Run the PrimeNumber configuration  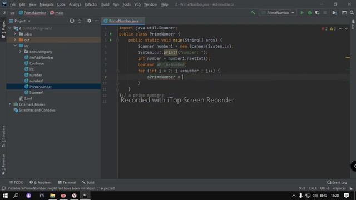(x=302, y=13)
